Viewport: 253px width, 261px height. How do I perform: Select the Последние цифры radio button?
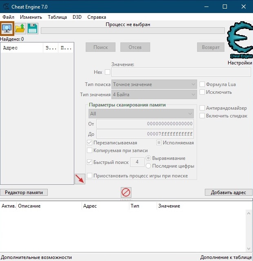pos(149,166)
